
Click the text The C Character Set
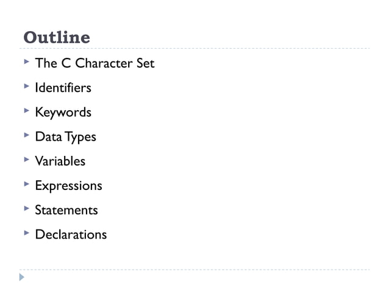click(x=95, y=63)
